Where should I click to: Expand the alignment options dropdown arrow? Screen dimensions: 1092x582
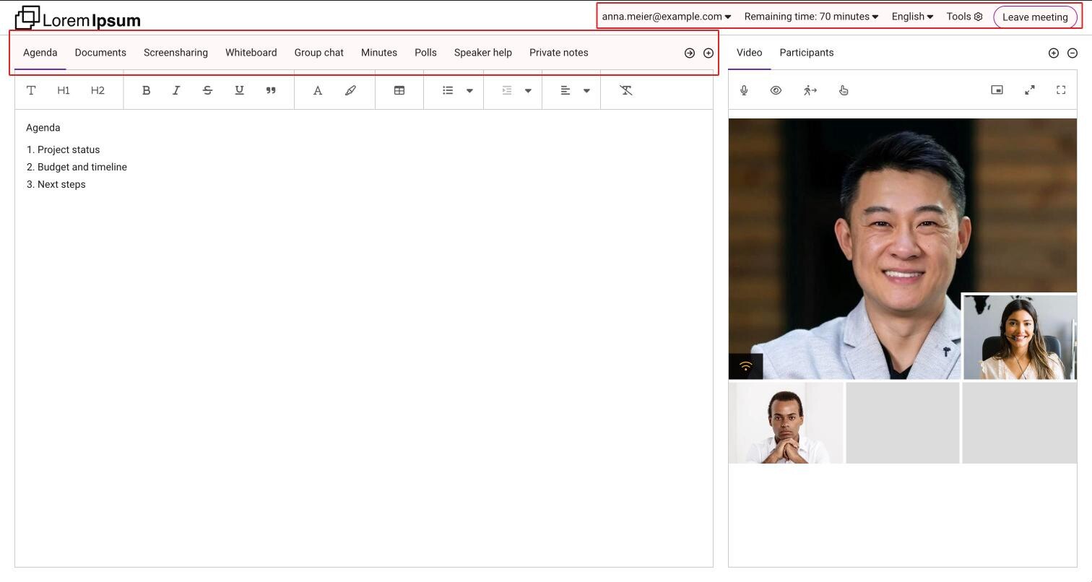pos(586,90)
